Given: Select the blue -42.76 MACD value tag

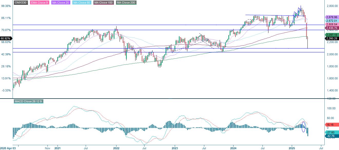Looking at the screenshot, I should tap(330, 136).
